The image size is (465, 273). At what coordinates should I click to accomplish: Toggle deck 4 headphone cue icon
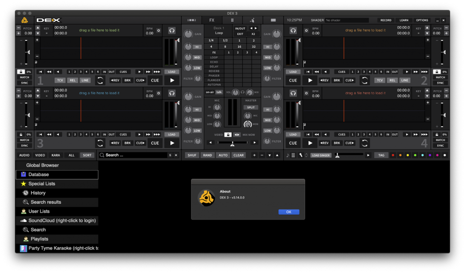pyautogui.click(x=293, y=93)
